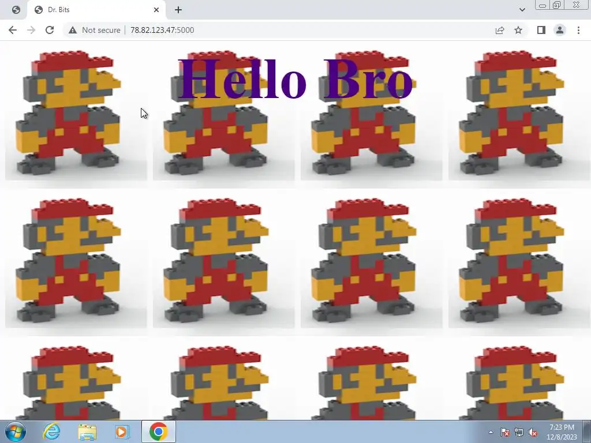The width and height of the screenshot is (591, 443).
Task: Open Action Center flag icon
Action: click(x=504, y=432)
